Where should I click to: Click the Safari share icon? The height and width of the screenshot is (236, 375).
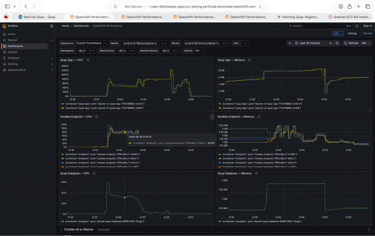[x=349, y=6]
